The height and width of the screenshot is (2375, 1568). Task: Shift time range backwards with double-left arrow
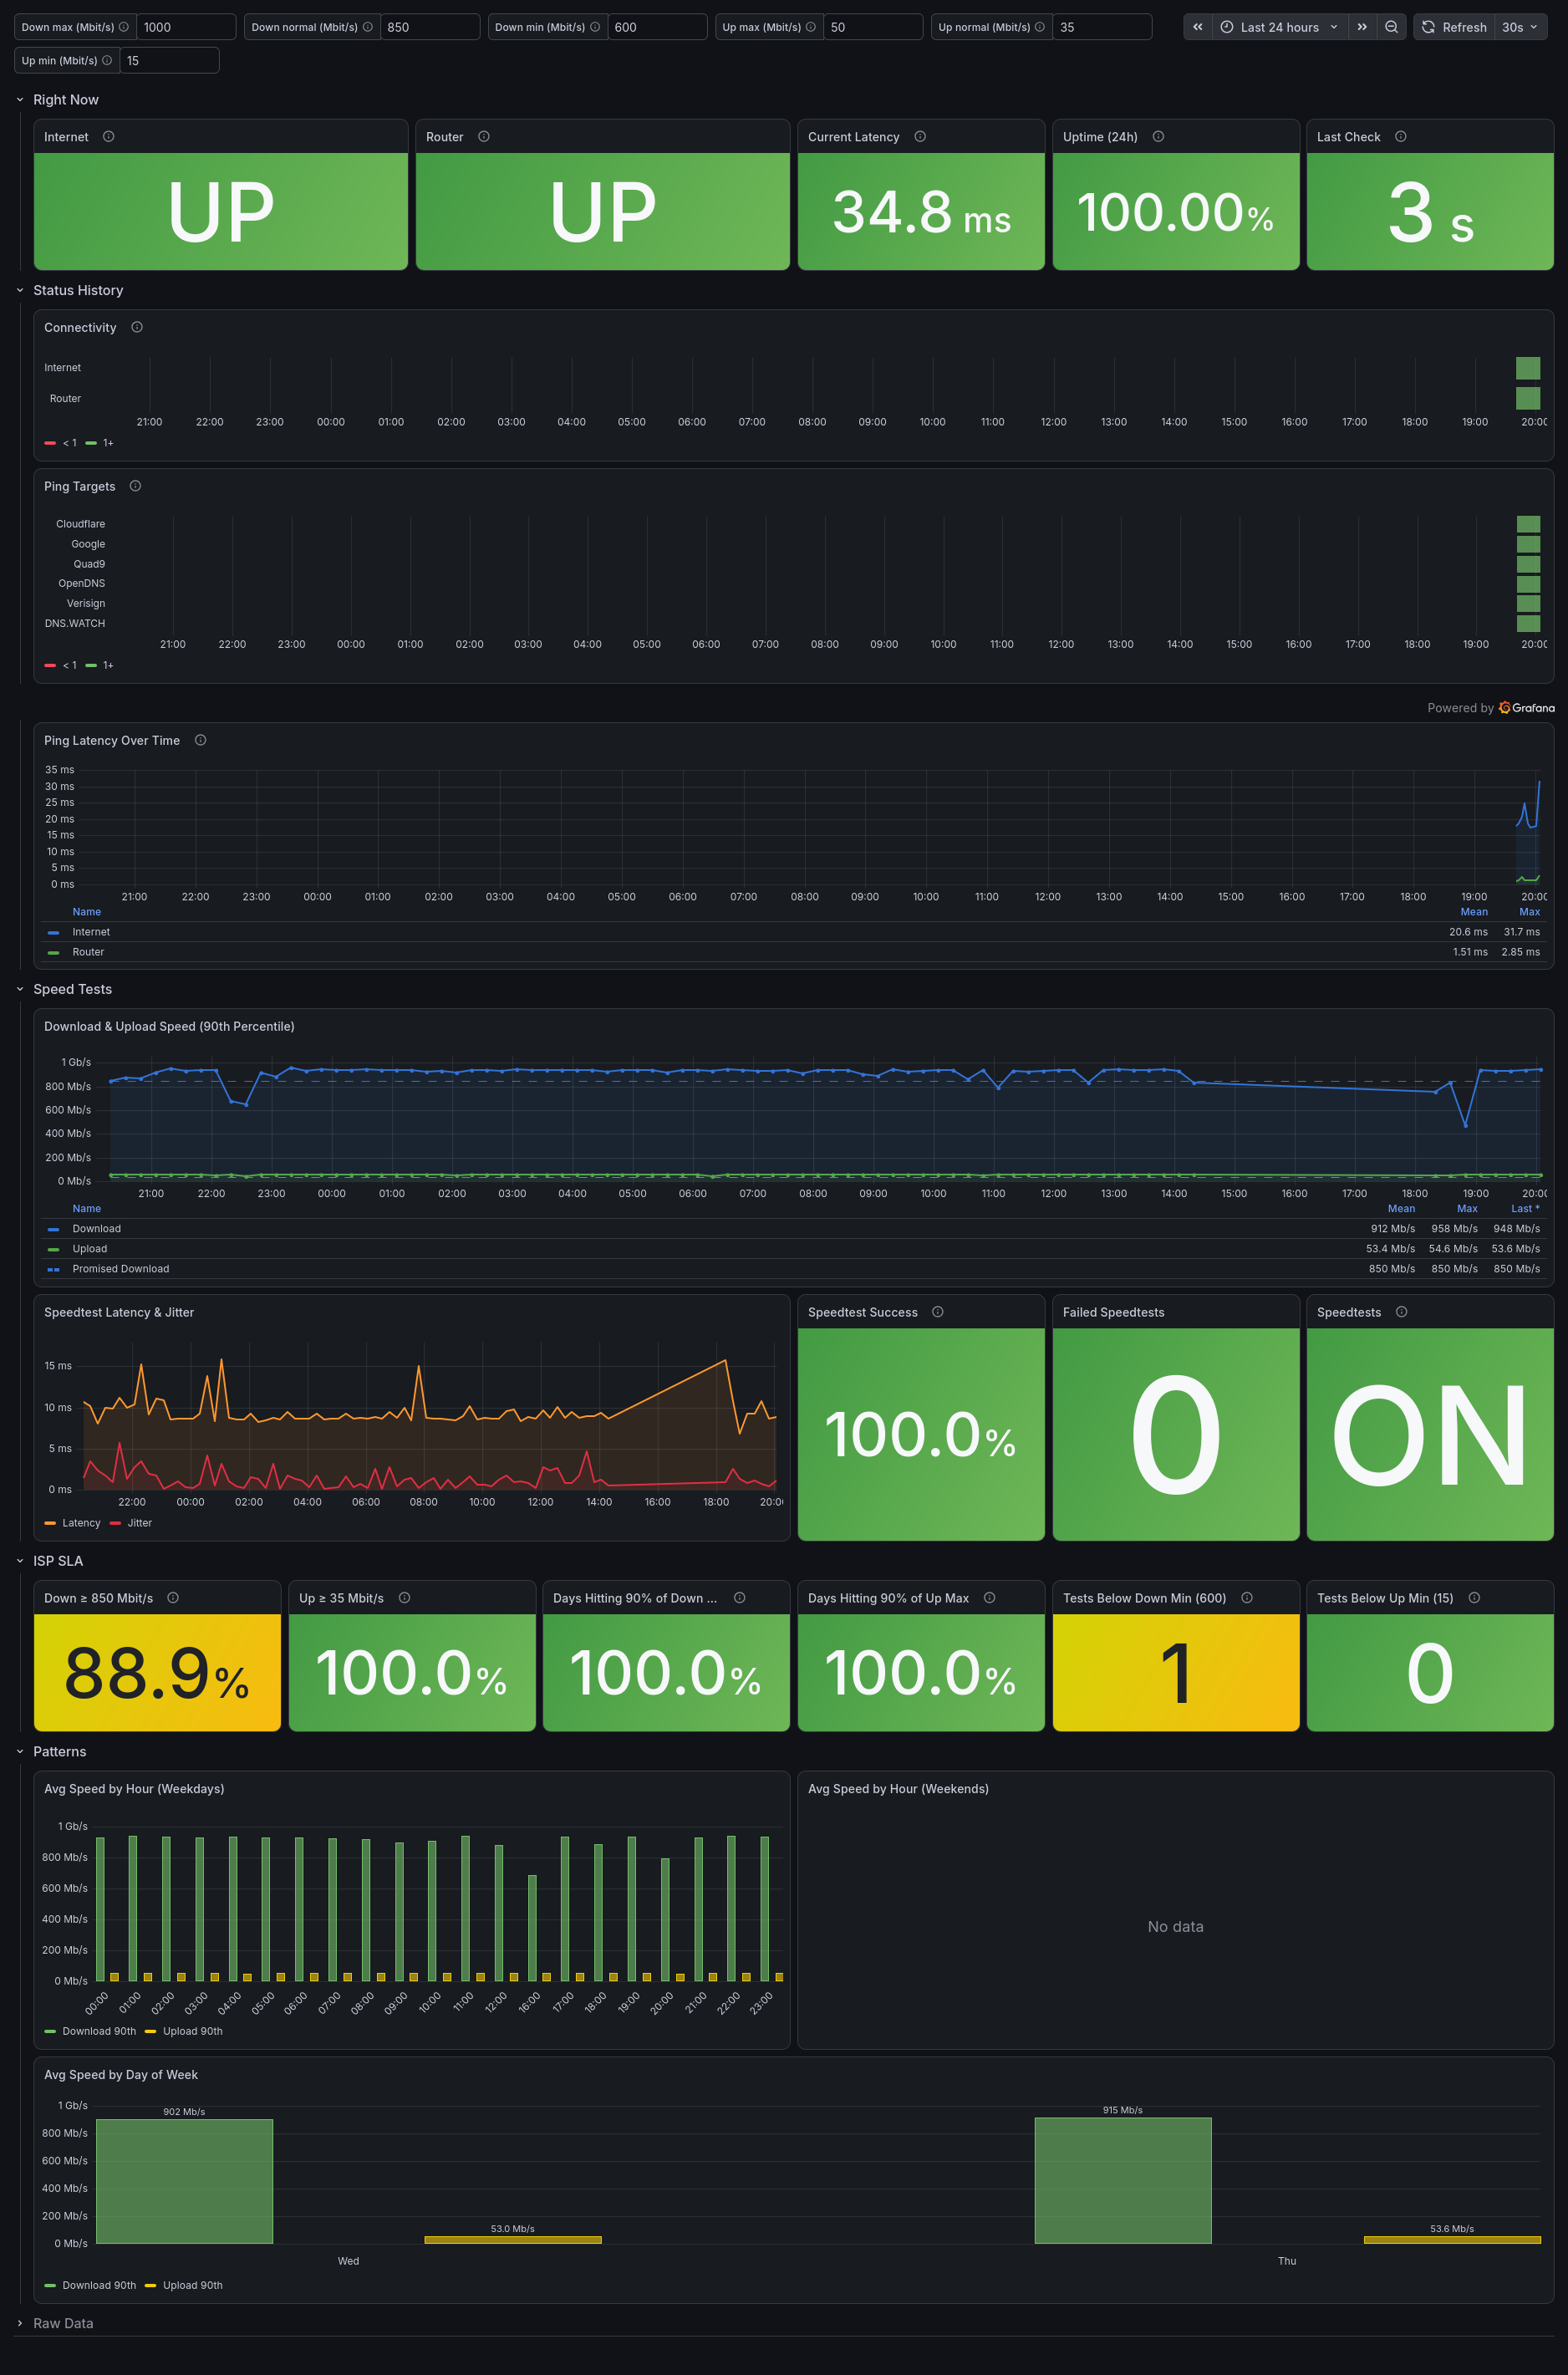point(1197,27)
